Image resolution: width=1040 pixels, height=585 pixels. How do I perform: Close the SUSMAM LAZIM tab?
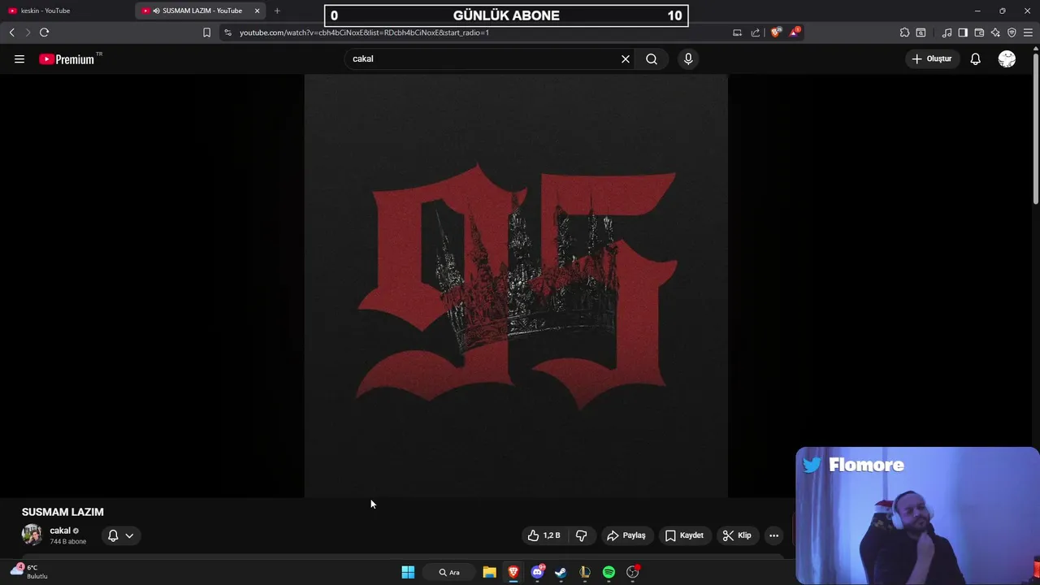[x=258, y=11]
